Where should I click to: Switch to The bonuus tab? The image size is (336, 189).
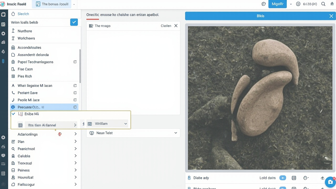[52, 4]
